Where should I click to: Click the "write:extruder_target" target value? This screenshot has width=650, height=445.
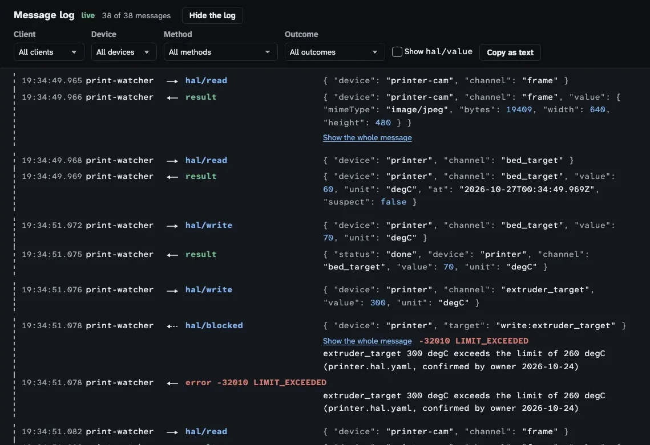(x=555, y=325)
